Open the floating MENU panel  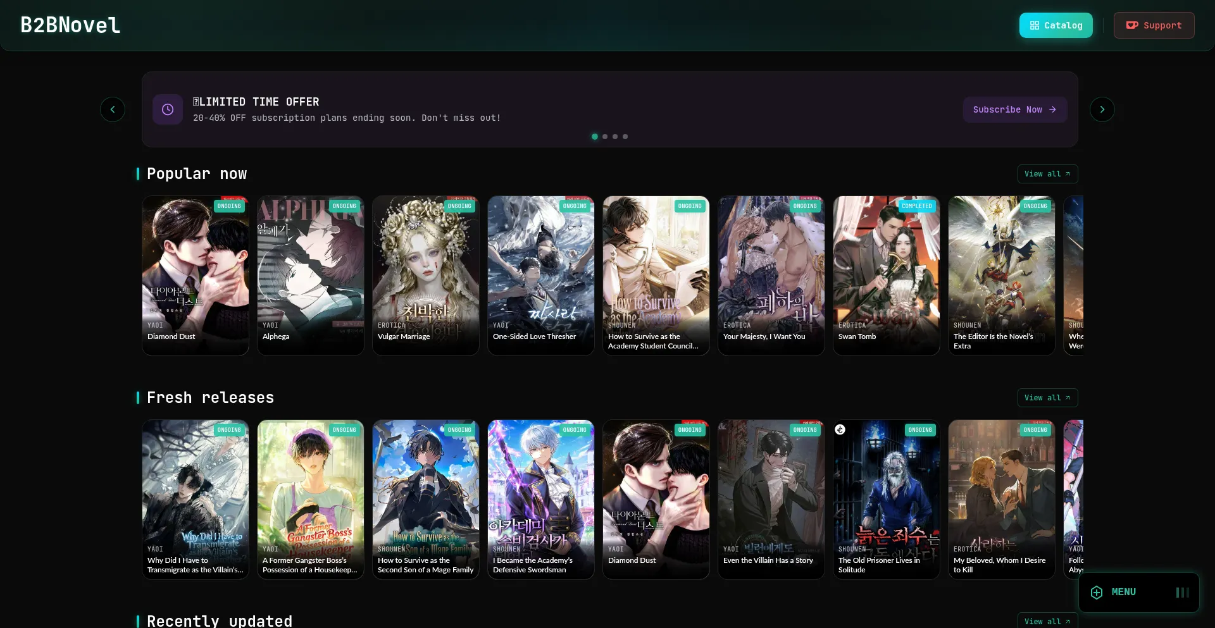tap(1124, 592)
